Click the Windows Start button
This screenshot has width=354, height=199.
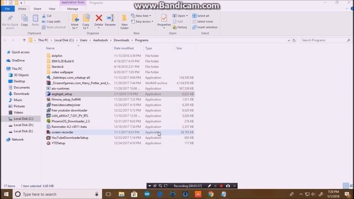coord(6,194)
